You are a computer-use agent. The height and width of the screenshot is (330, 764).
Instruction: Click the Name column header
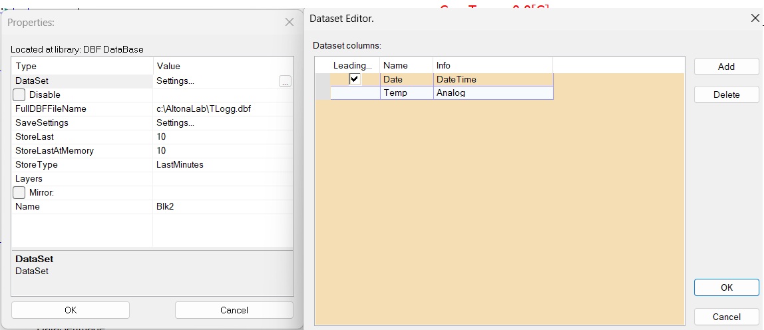406,65
